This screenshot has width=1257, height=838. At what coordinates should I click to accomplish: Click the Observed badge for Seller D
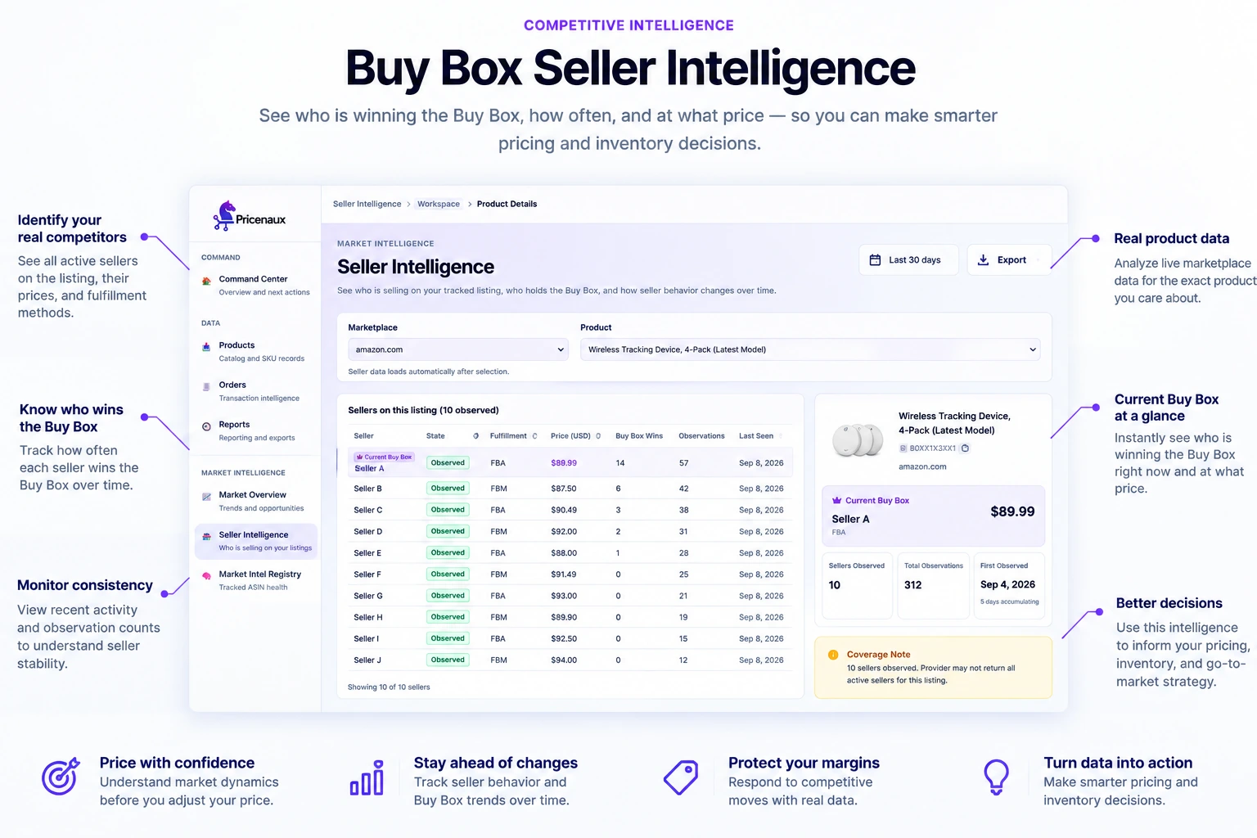pyautogui.click(x=448, y=531)
